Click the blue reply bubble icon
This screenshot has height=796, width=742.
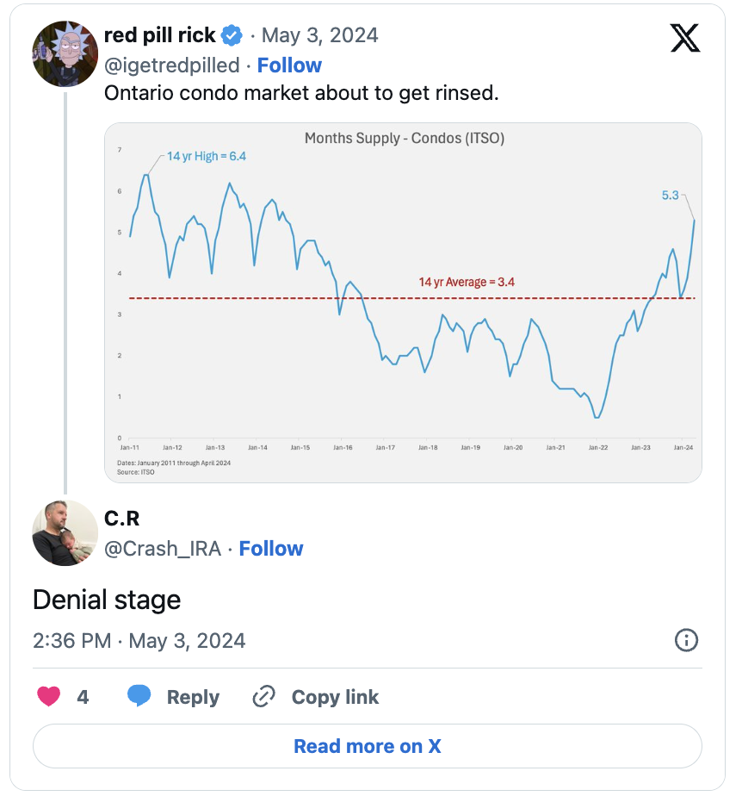pos(139,695)
